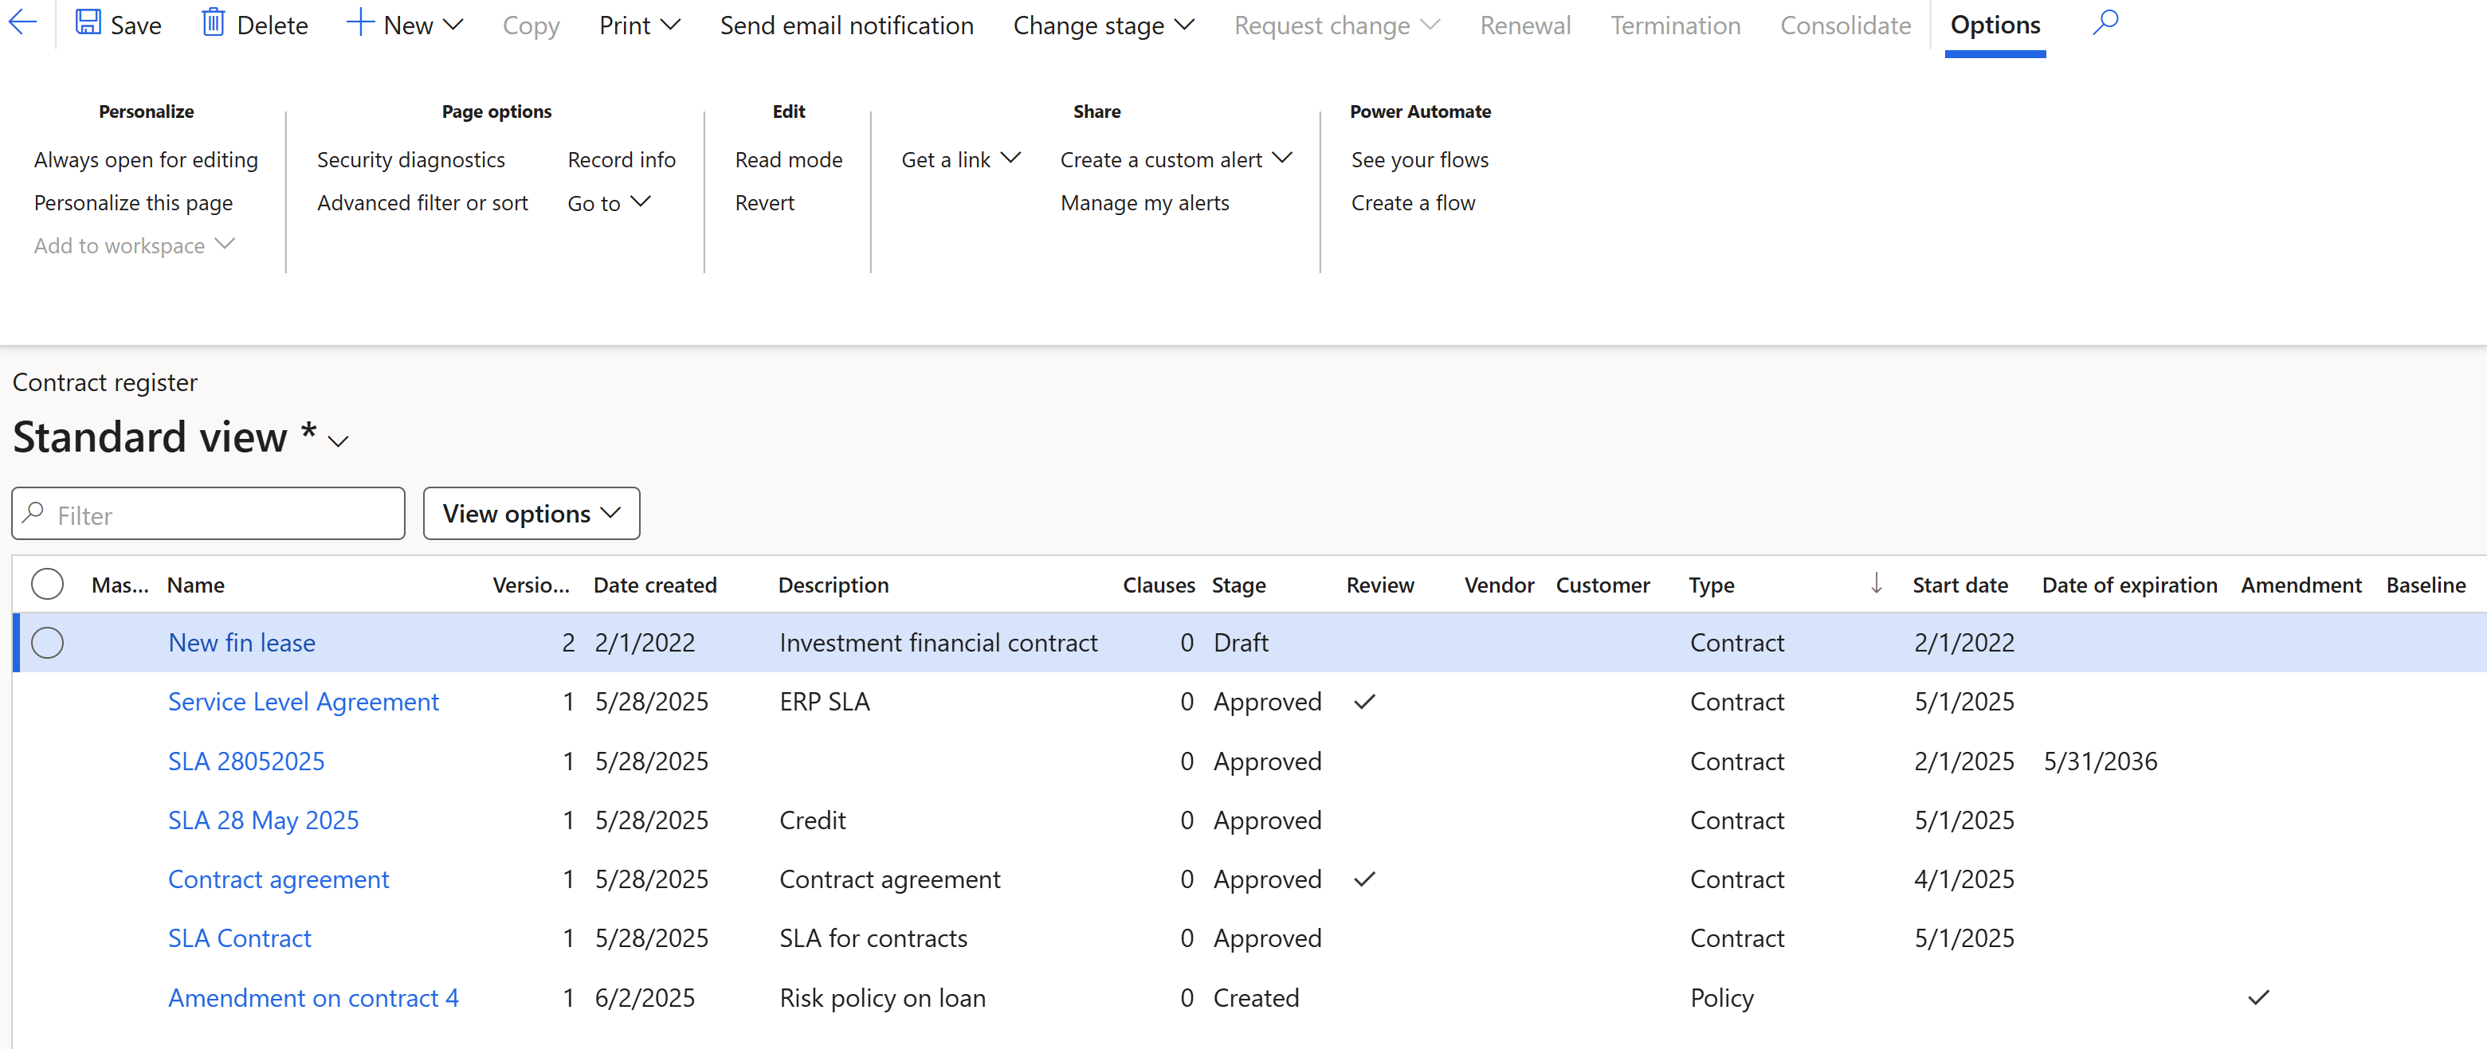The width and height of the screenshot is (2487, 1049).
Task: Open the View options dropdown
Action: tap(531, 512)
